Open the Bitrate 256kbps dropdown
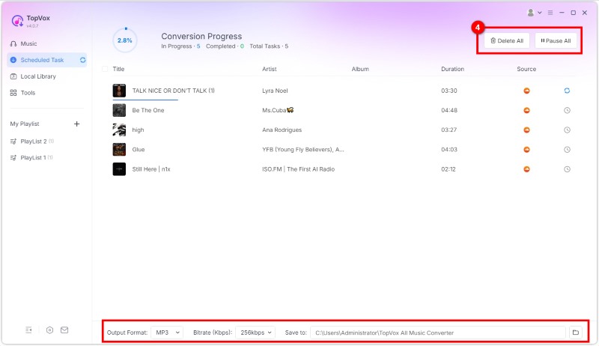 point(255,332)
